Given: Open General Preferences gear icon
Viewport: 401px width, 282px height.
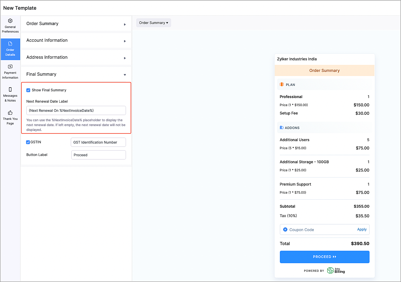Looking at the screenshot, I should (10, 21).
